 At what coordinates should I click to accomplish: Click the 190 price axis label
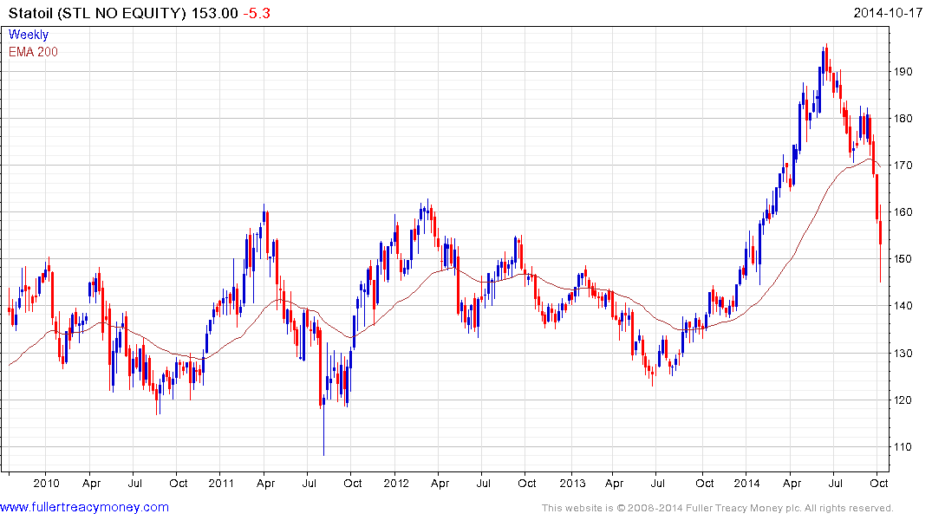point(903,71)
